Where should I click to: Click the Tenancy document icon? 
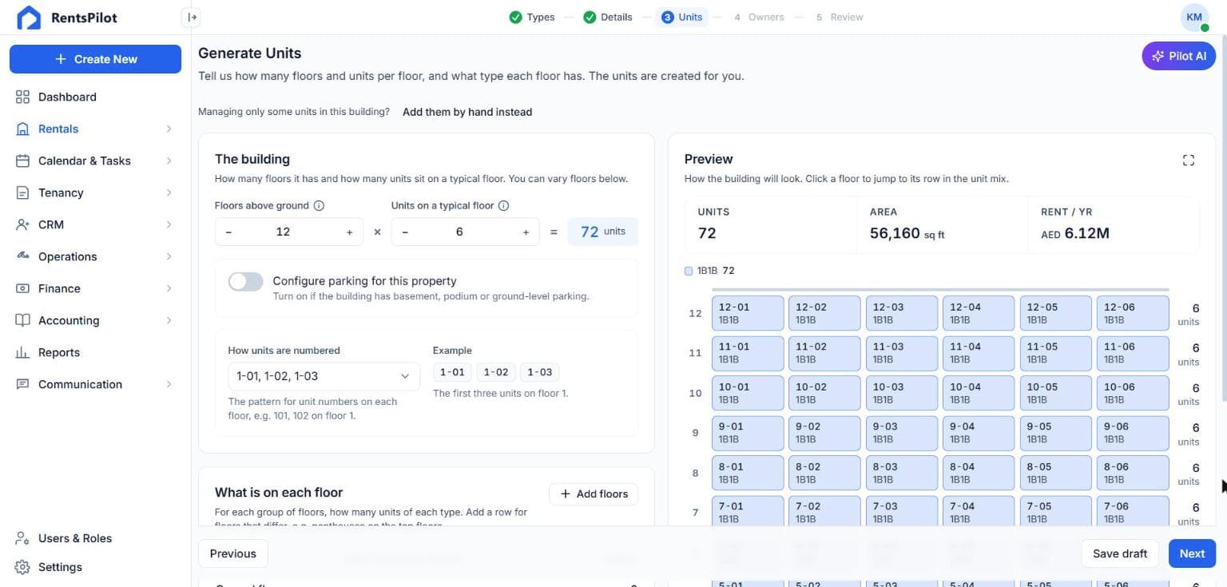(22, 192)
